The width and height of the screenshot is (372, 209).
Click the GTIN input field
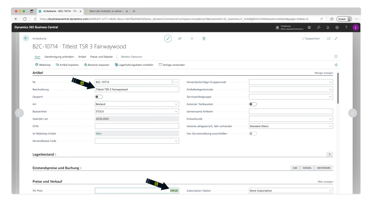pos(137,126)
